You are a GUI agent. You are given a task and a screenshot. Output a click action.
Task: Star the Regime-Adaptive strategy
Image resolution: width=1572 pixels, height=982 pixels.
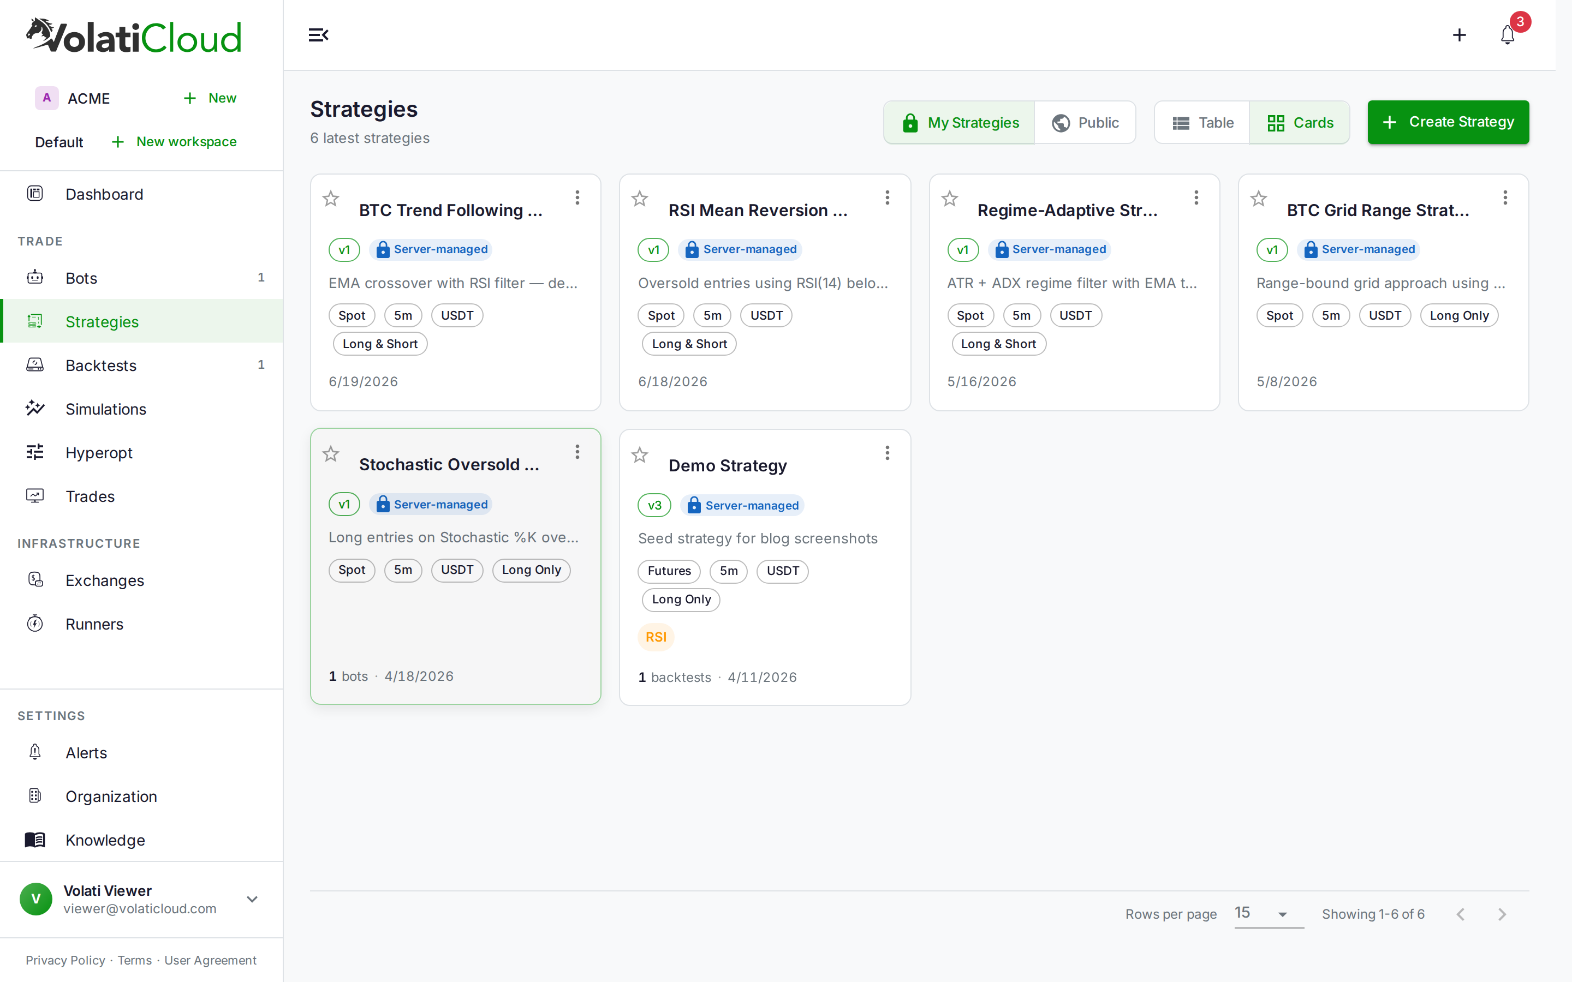point(950,198)
